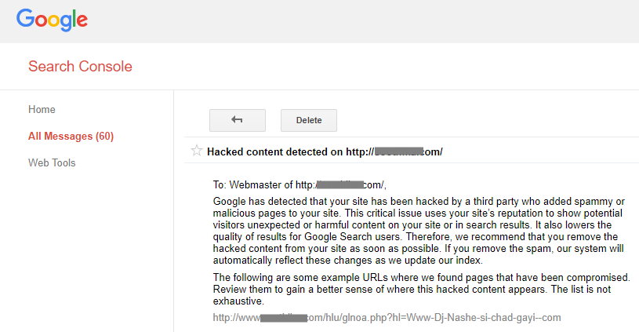
Task: Click the back arrow button
Action: (x=238, y=120)
